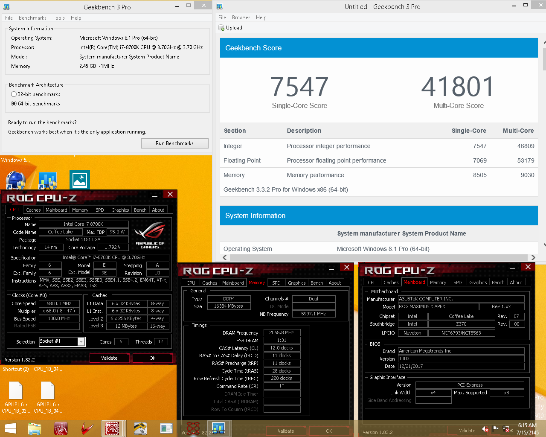546x437 pixels.
Task: Open the Browser menu in results window
Action: point(241,17)
